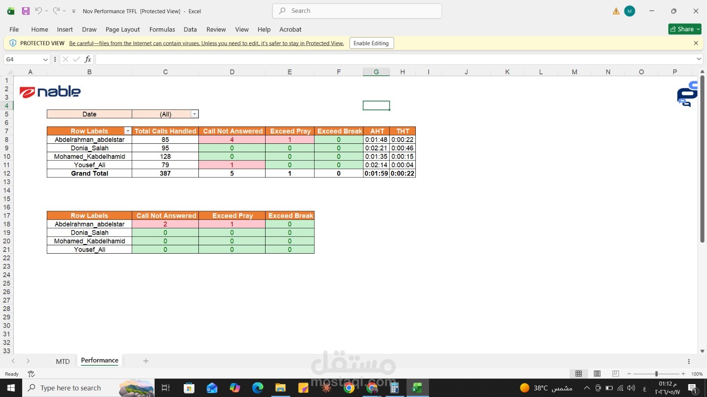Open the Formulas ribbon tab
This screenshot has width=707, height=397.
click(x=162, y=30)
